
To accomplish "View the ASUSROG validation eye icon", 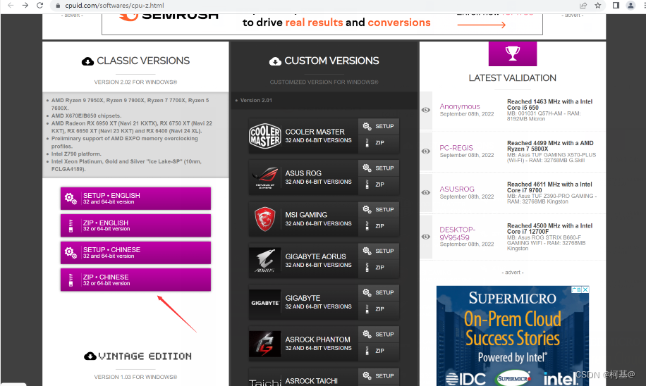I will (x=426, y=192).
